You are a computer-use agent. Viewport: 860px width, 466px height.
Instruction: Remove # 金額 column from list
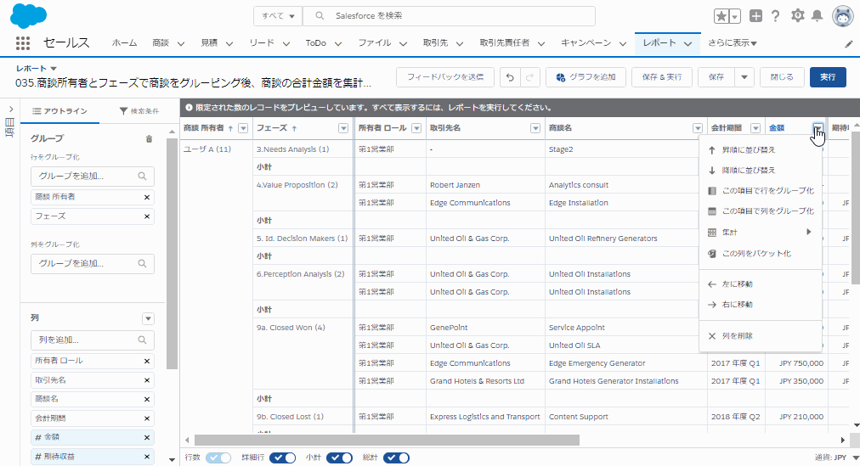pyautogui.click(x=147, y=437)
